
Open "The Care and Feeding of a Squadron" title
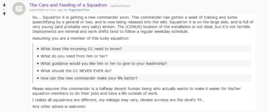(68, 5)
